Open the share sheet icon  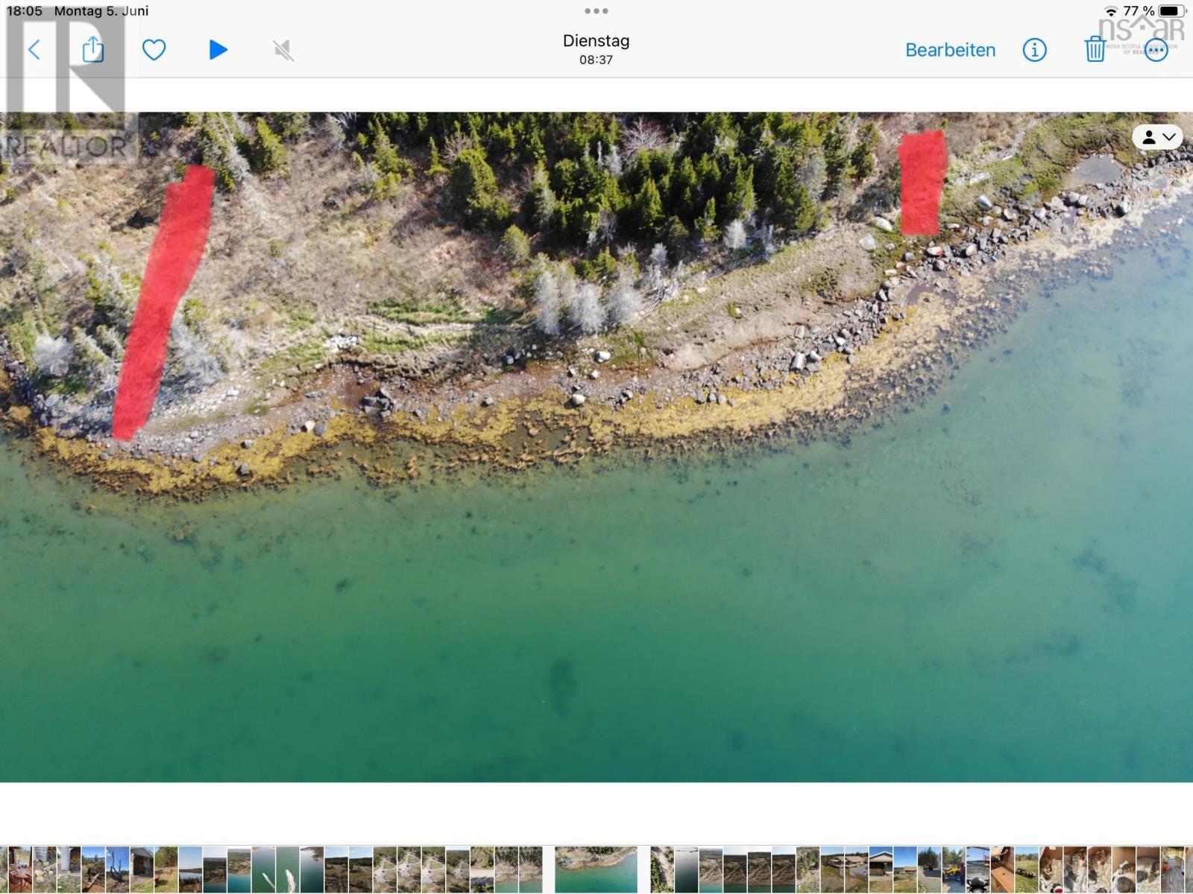point(92,50)
